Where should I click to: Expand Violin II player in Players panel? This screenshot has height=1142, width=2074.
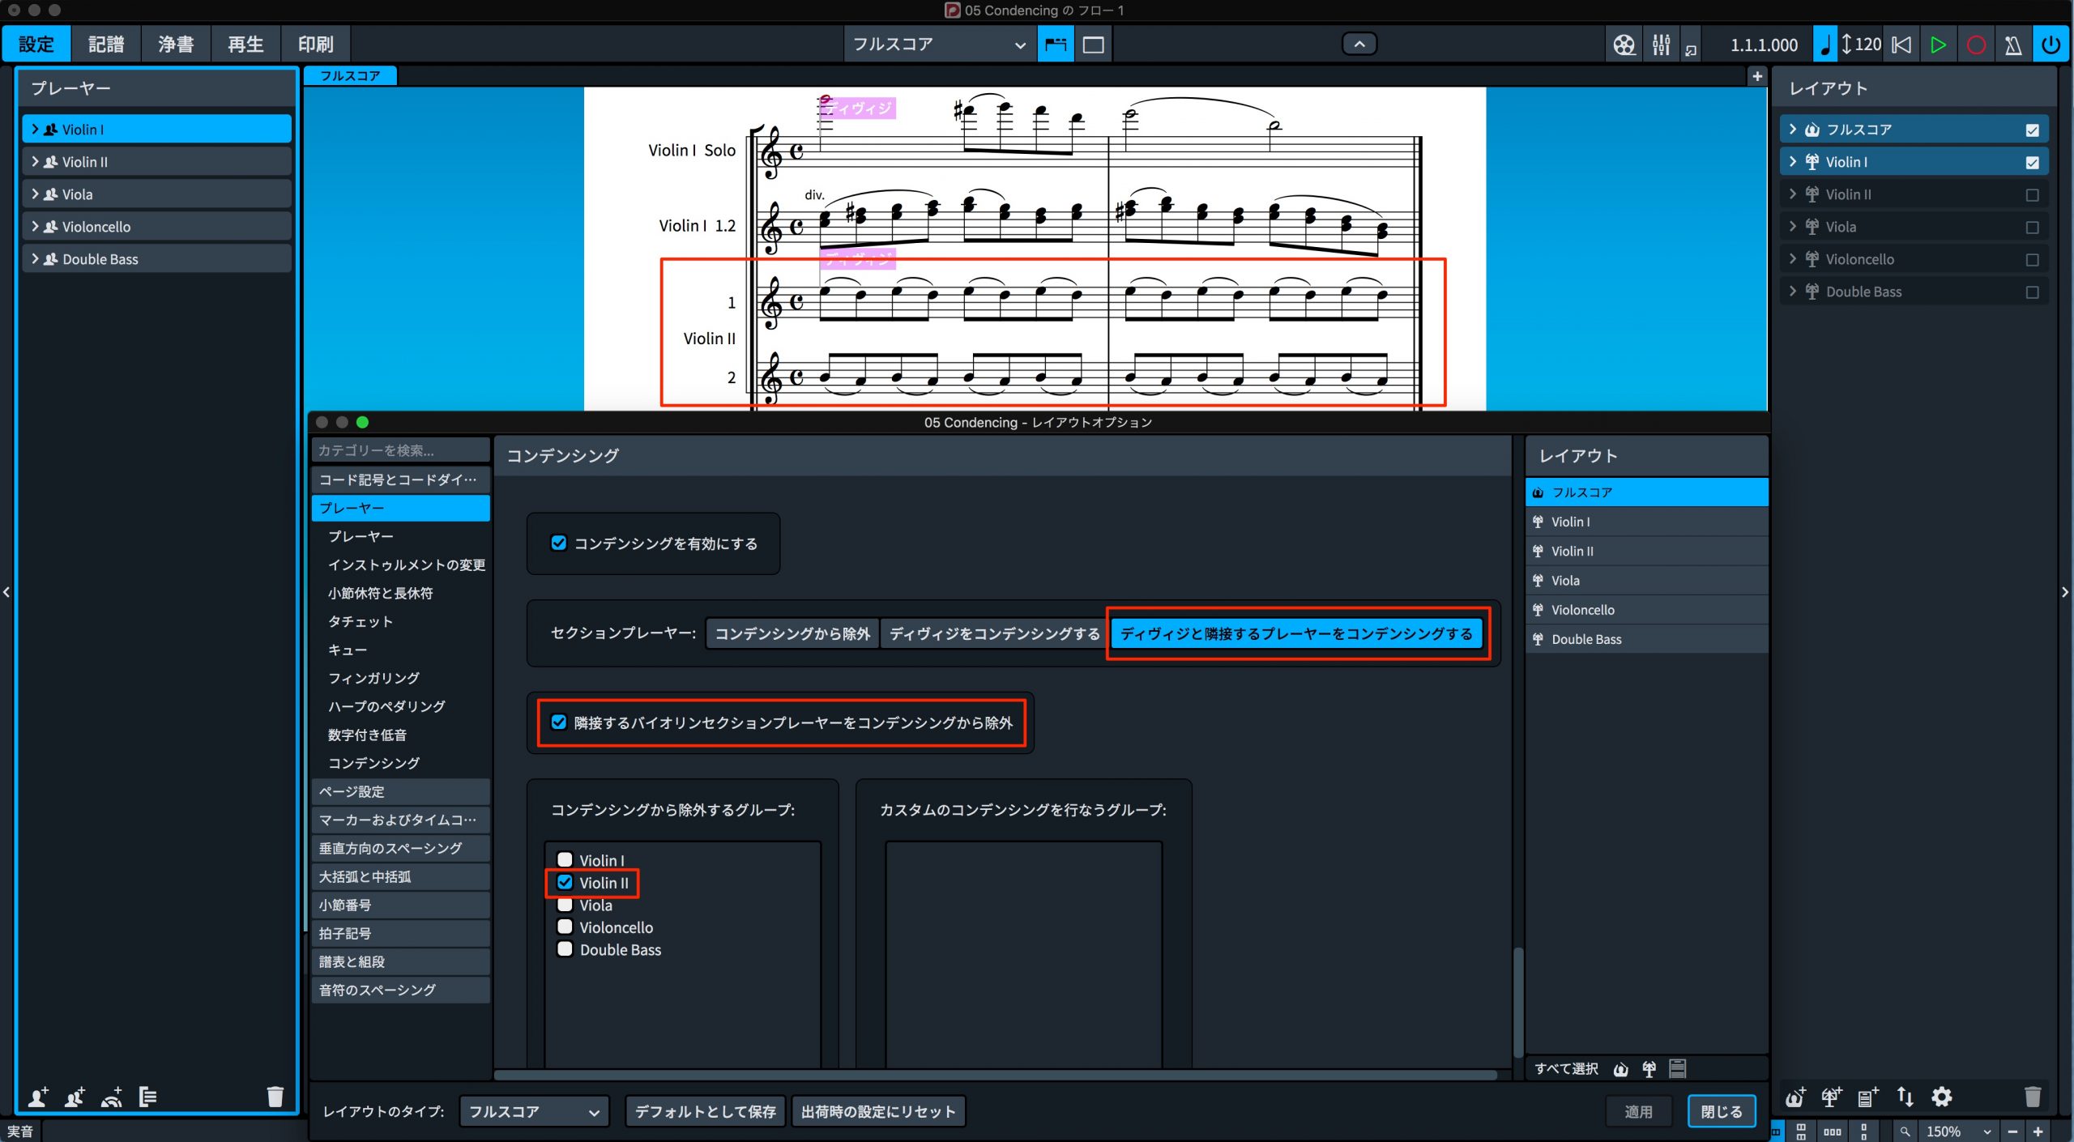click(35, 161)
